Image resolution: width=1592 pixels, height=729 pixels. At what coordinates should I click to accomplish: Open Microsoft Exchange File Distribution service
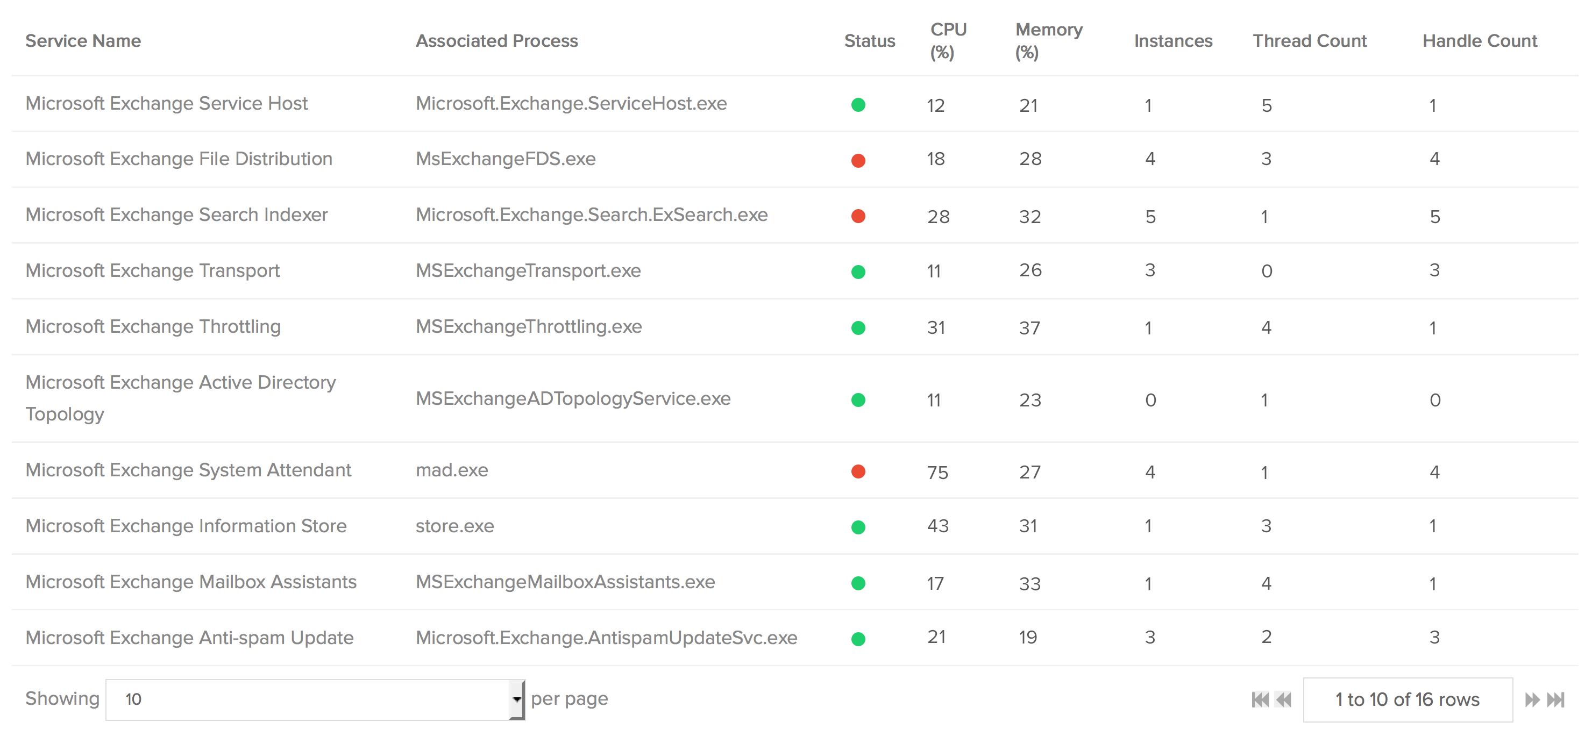(179, 159)
